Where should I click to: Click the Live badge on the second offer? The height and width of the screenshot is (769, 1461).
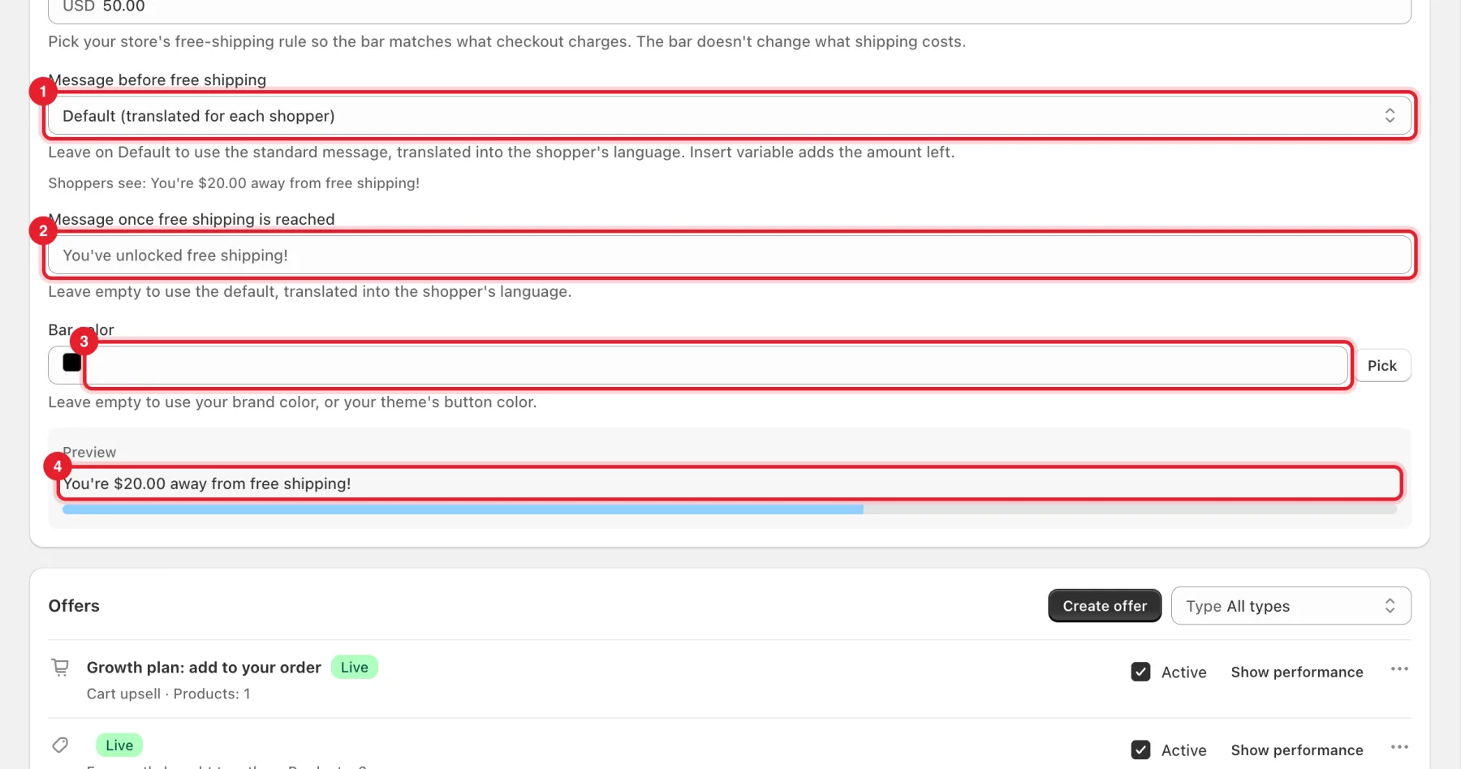coord(119,745)
